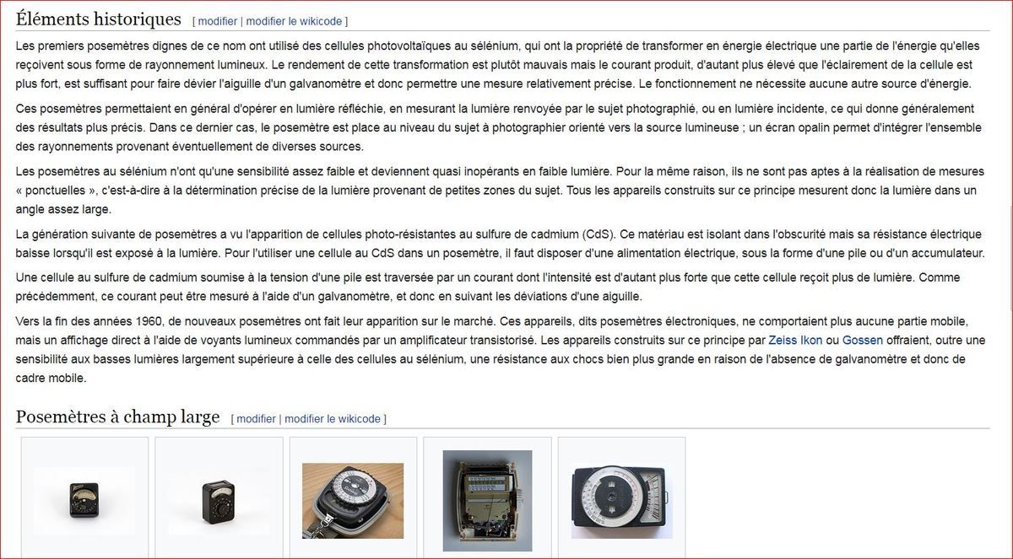Click "modifier le wikicode" beside Éléments historiques
The width and height of the screenshot is (1013, 559).
[293, 21]
